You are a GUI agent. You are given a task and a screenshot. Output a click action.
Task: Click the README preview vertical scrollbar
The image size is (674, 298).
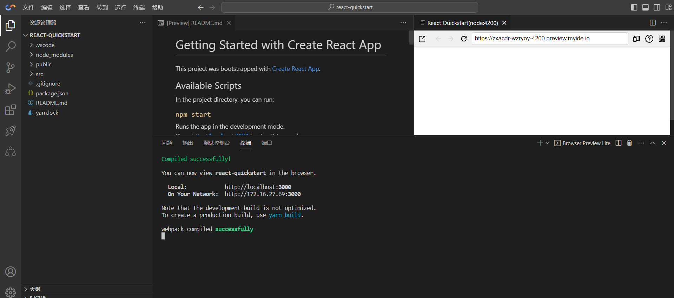411,38
